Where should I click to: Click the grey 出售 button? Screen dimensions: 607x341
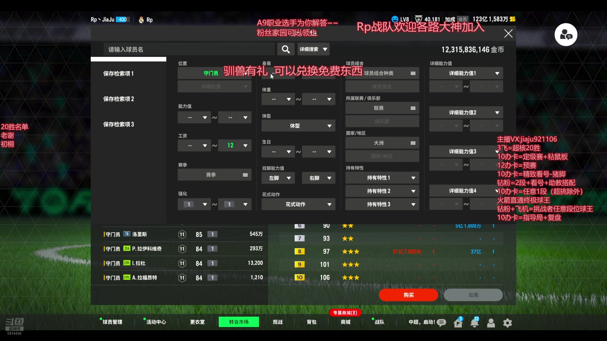point(473,295)
